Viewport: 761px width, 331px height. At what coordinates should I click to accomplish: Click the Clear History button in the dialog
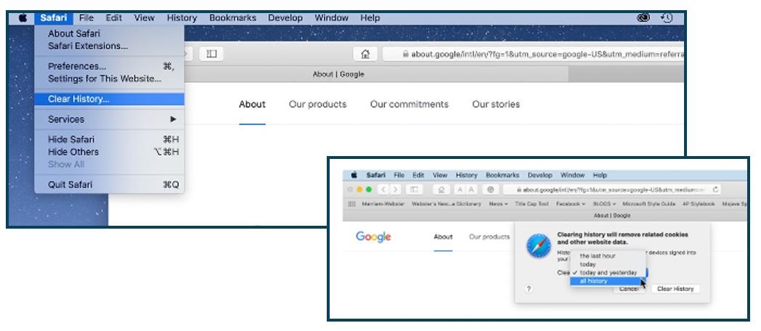tap(675, 289)
